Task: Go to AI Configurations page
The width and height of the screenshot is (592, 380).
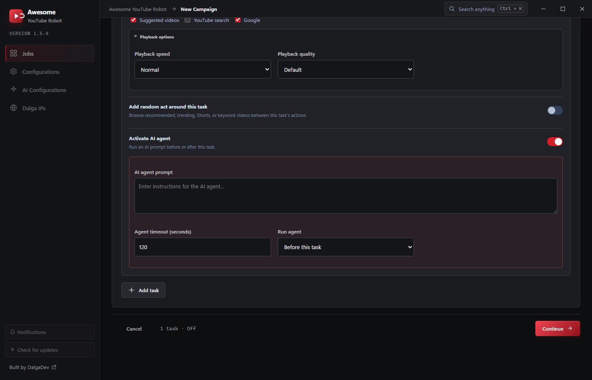Action: pyautogui.click(x=49, y=90)
